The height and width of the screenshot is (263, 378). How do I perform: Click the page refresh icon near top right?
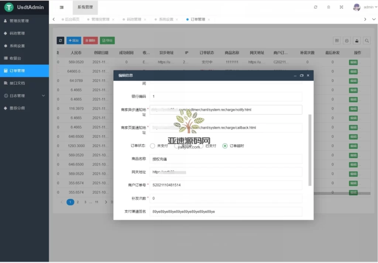[316, 7]
